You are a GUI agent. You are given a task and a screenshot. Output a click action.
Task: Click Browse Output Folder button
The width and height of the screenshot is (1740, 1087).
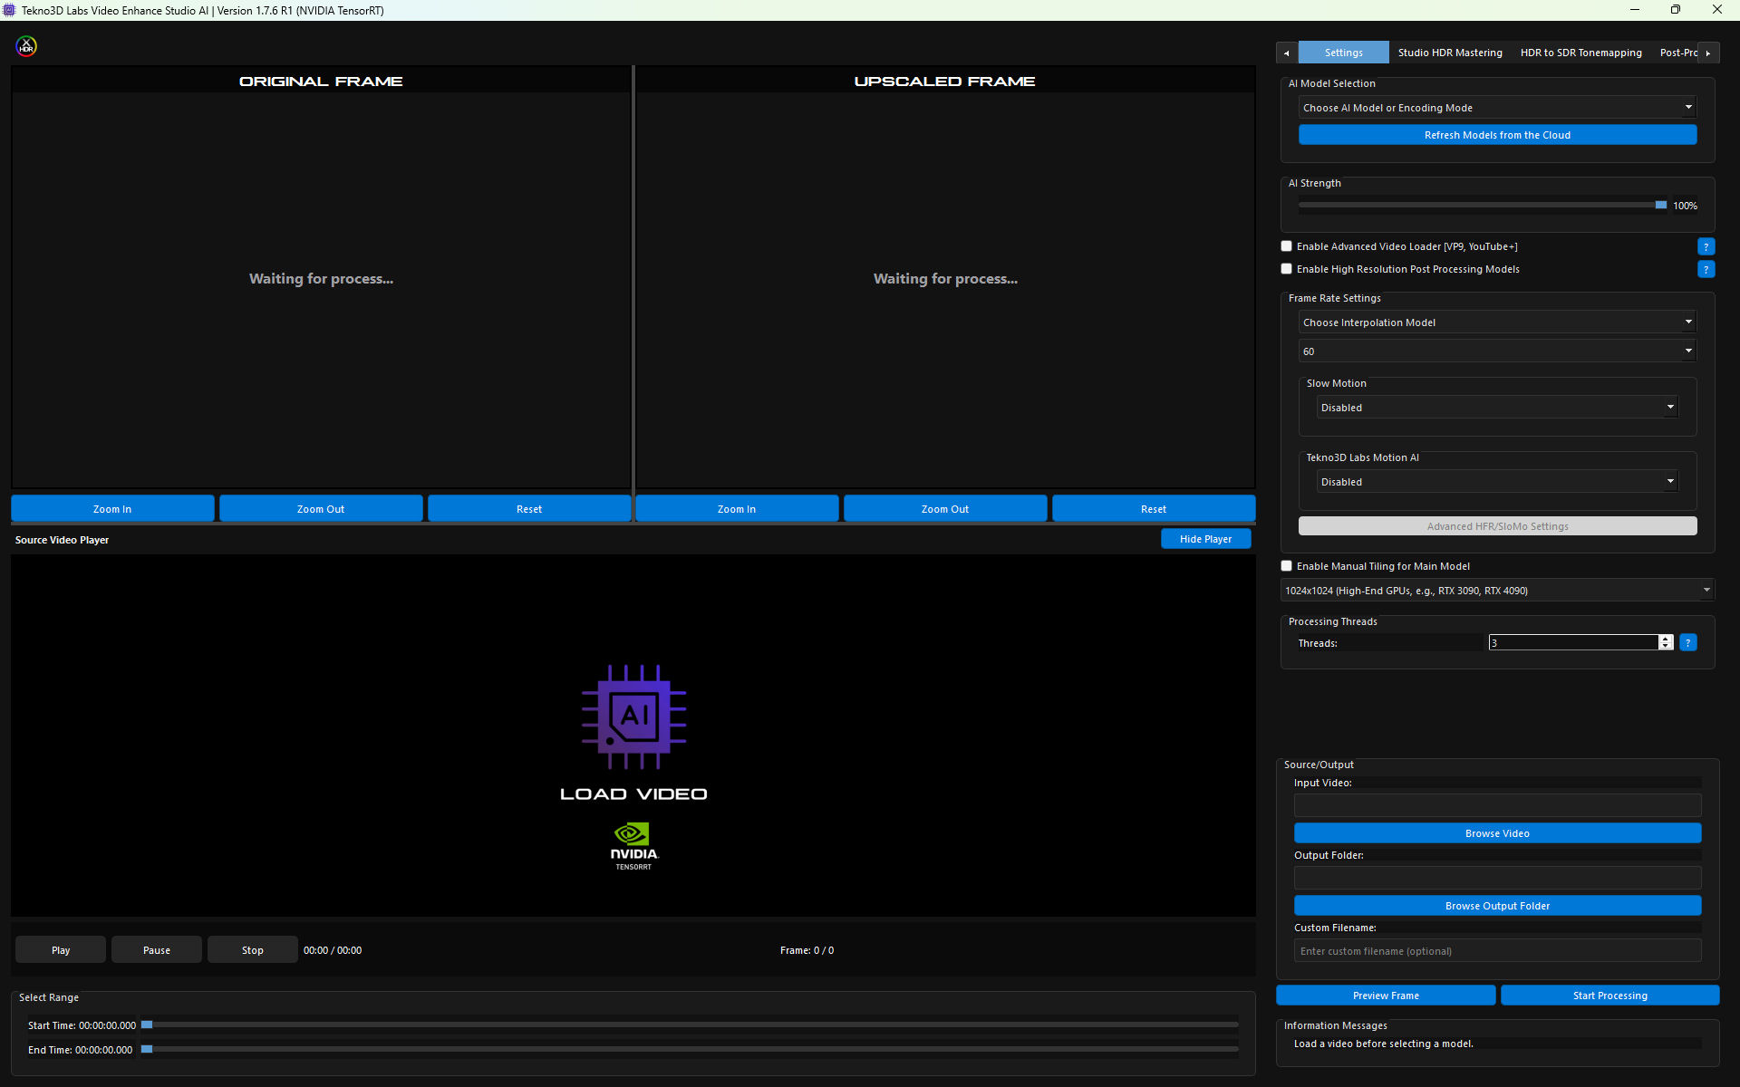(1497, 906)
